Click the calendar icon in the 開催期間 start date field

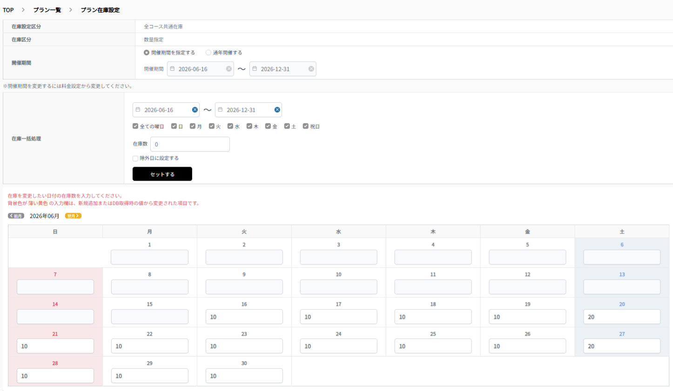(172, 69)
